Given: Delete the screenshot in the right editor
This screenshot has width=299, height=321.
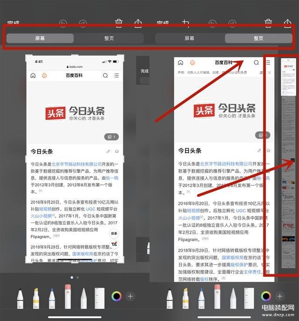Looking at the screenshot, I should pos(268,23).
